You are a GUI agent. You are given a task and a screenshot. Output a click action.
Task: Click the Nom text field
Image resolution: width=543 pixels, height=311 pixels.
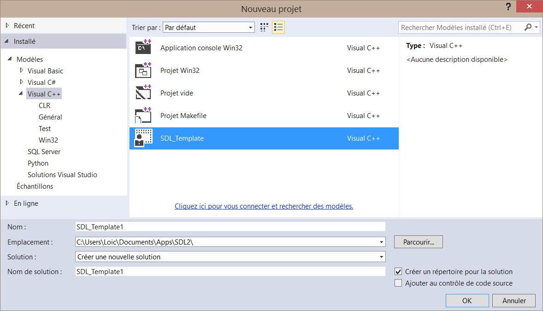click(x=230, y=227)
